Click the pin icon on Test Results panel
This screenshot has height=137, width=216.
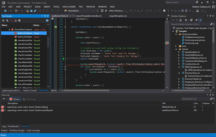point(45,16)
